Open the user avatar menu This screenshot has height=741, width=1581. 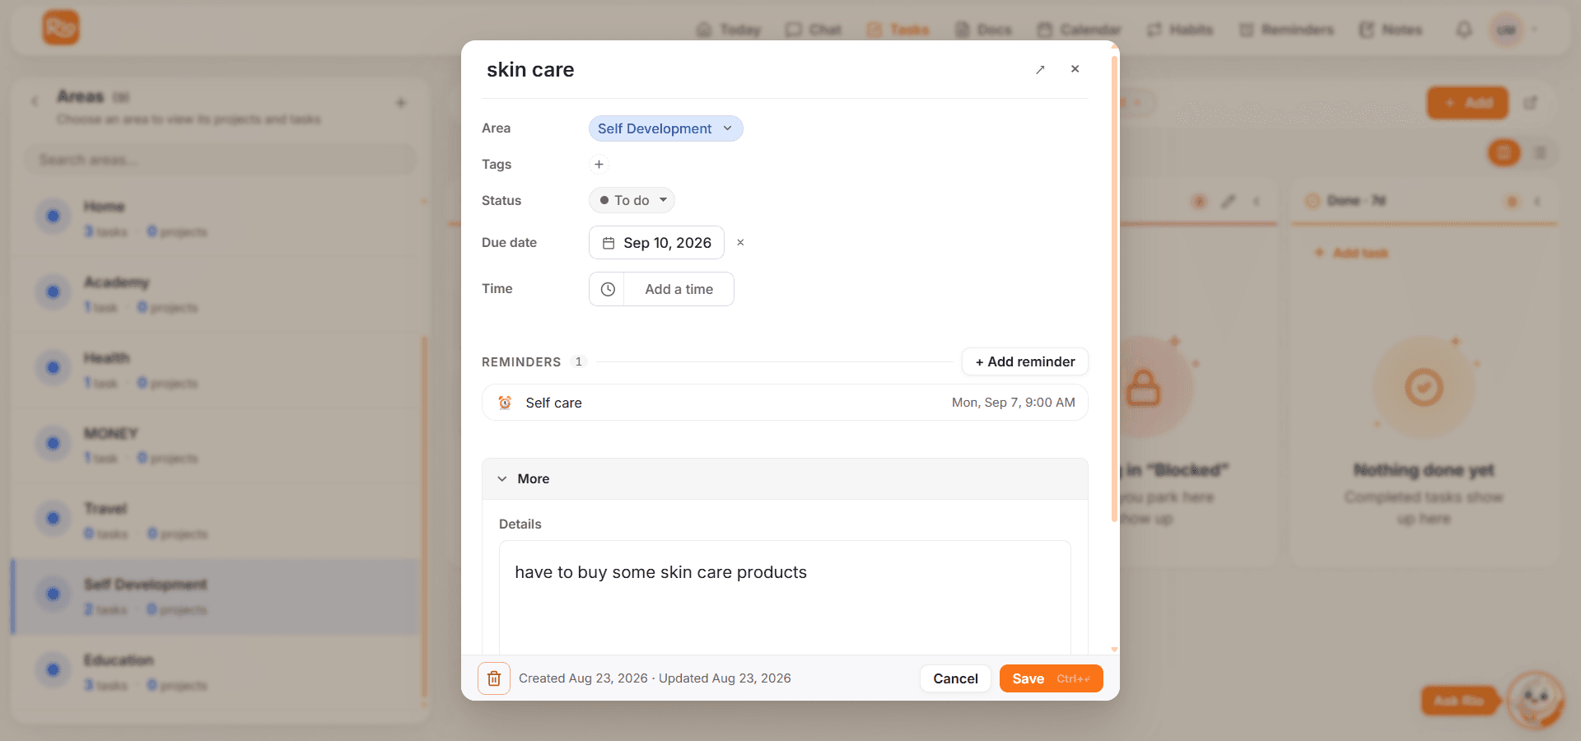click(x=1506, y=30)
